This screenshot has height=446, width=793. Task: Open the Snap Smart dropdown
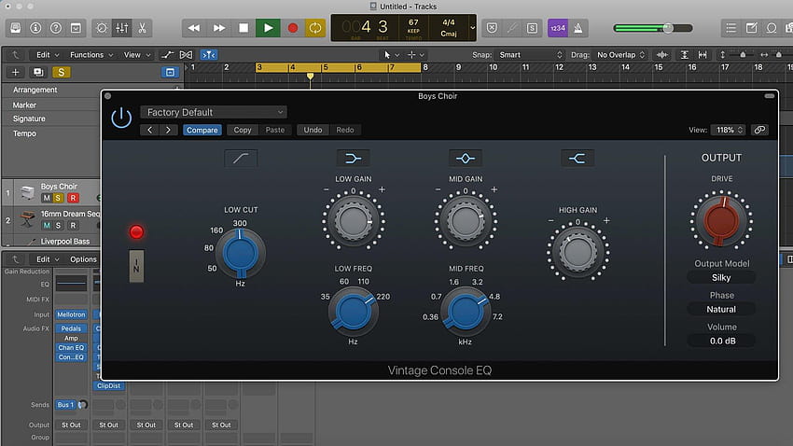click(530, 55)
